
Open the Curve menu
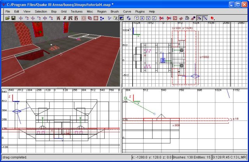[x=127, y=12]
